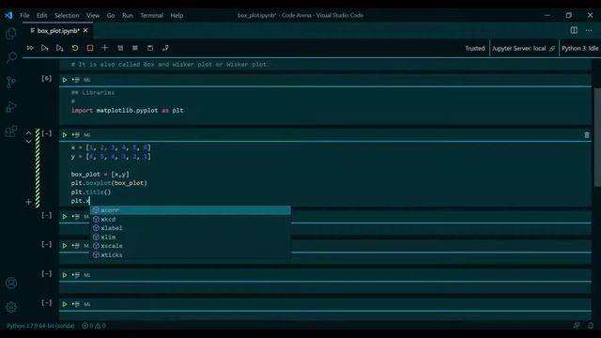Viewport: 601px width, 338px height.
Task: Open the Terminal menu
Action: tap(151, 15)
